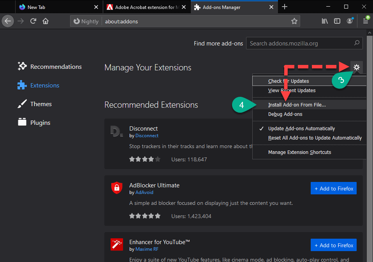Choose View Recent Updates
Image resolution: width=373 pixels, height=262 pixels.
pos(309,91)
